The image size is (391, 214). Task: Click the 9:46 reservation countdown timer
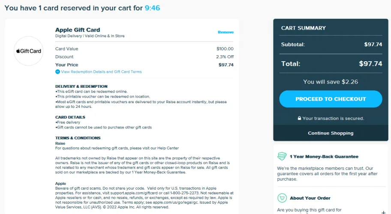pos(152,8)
